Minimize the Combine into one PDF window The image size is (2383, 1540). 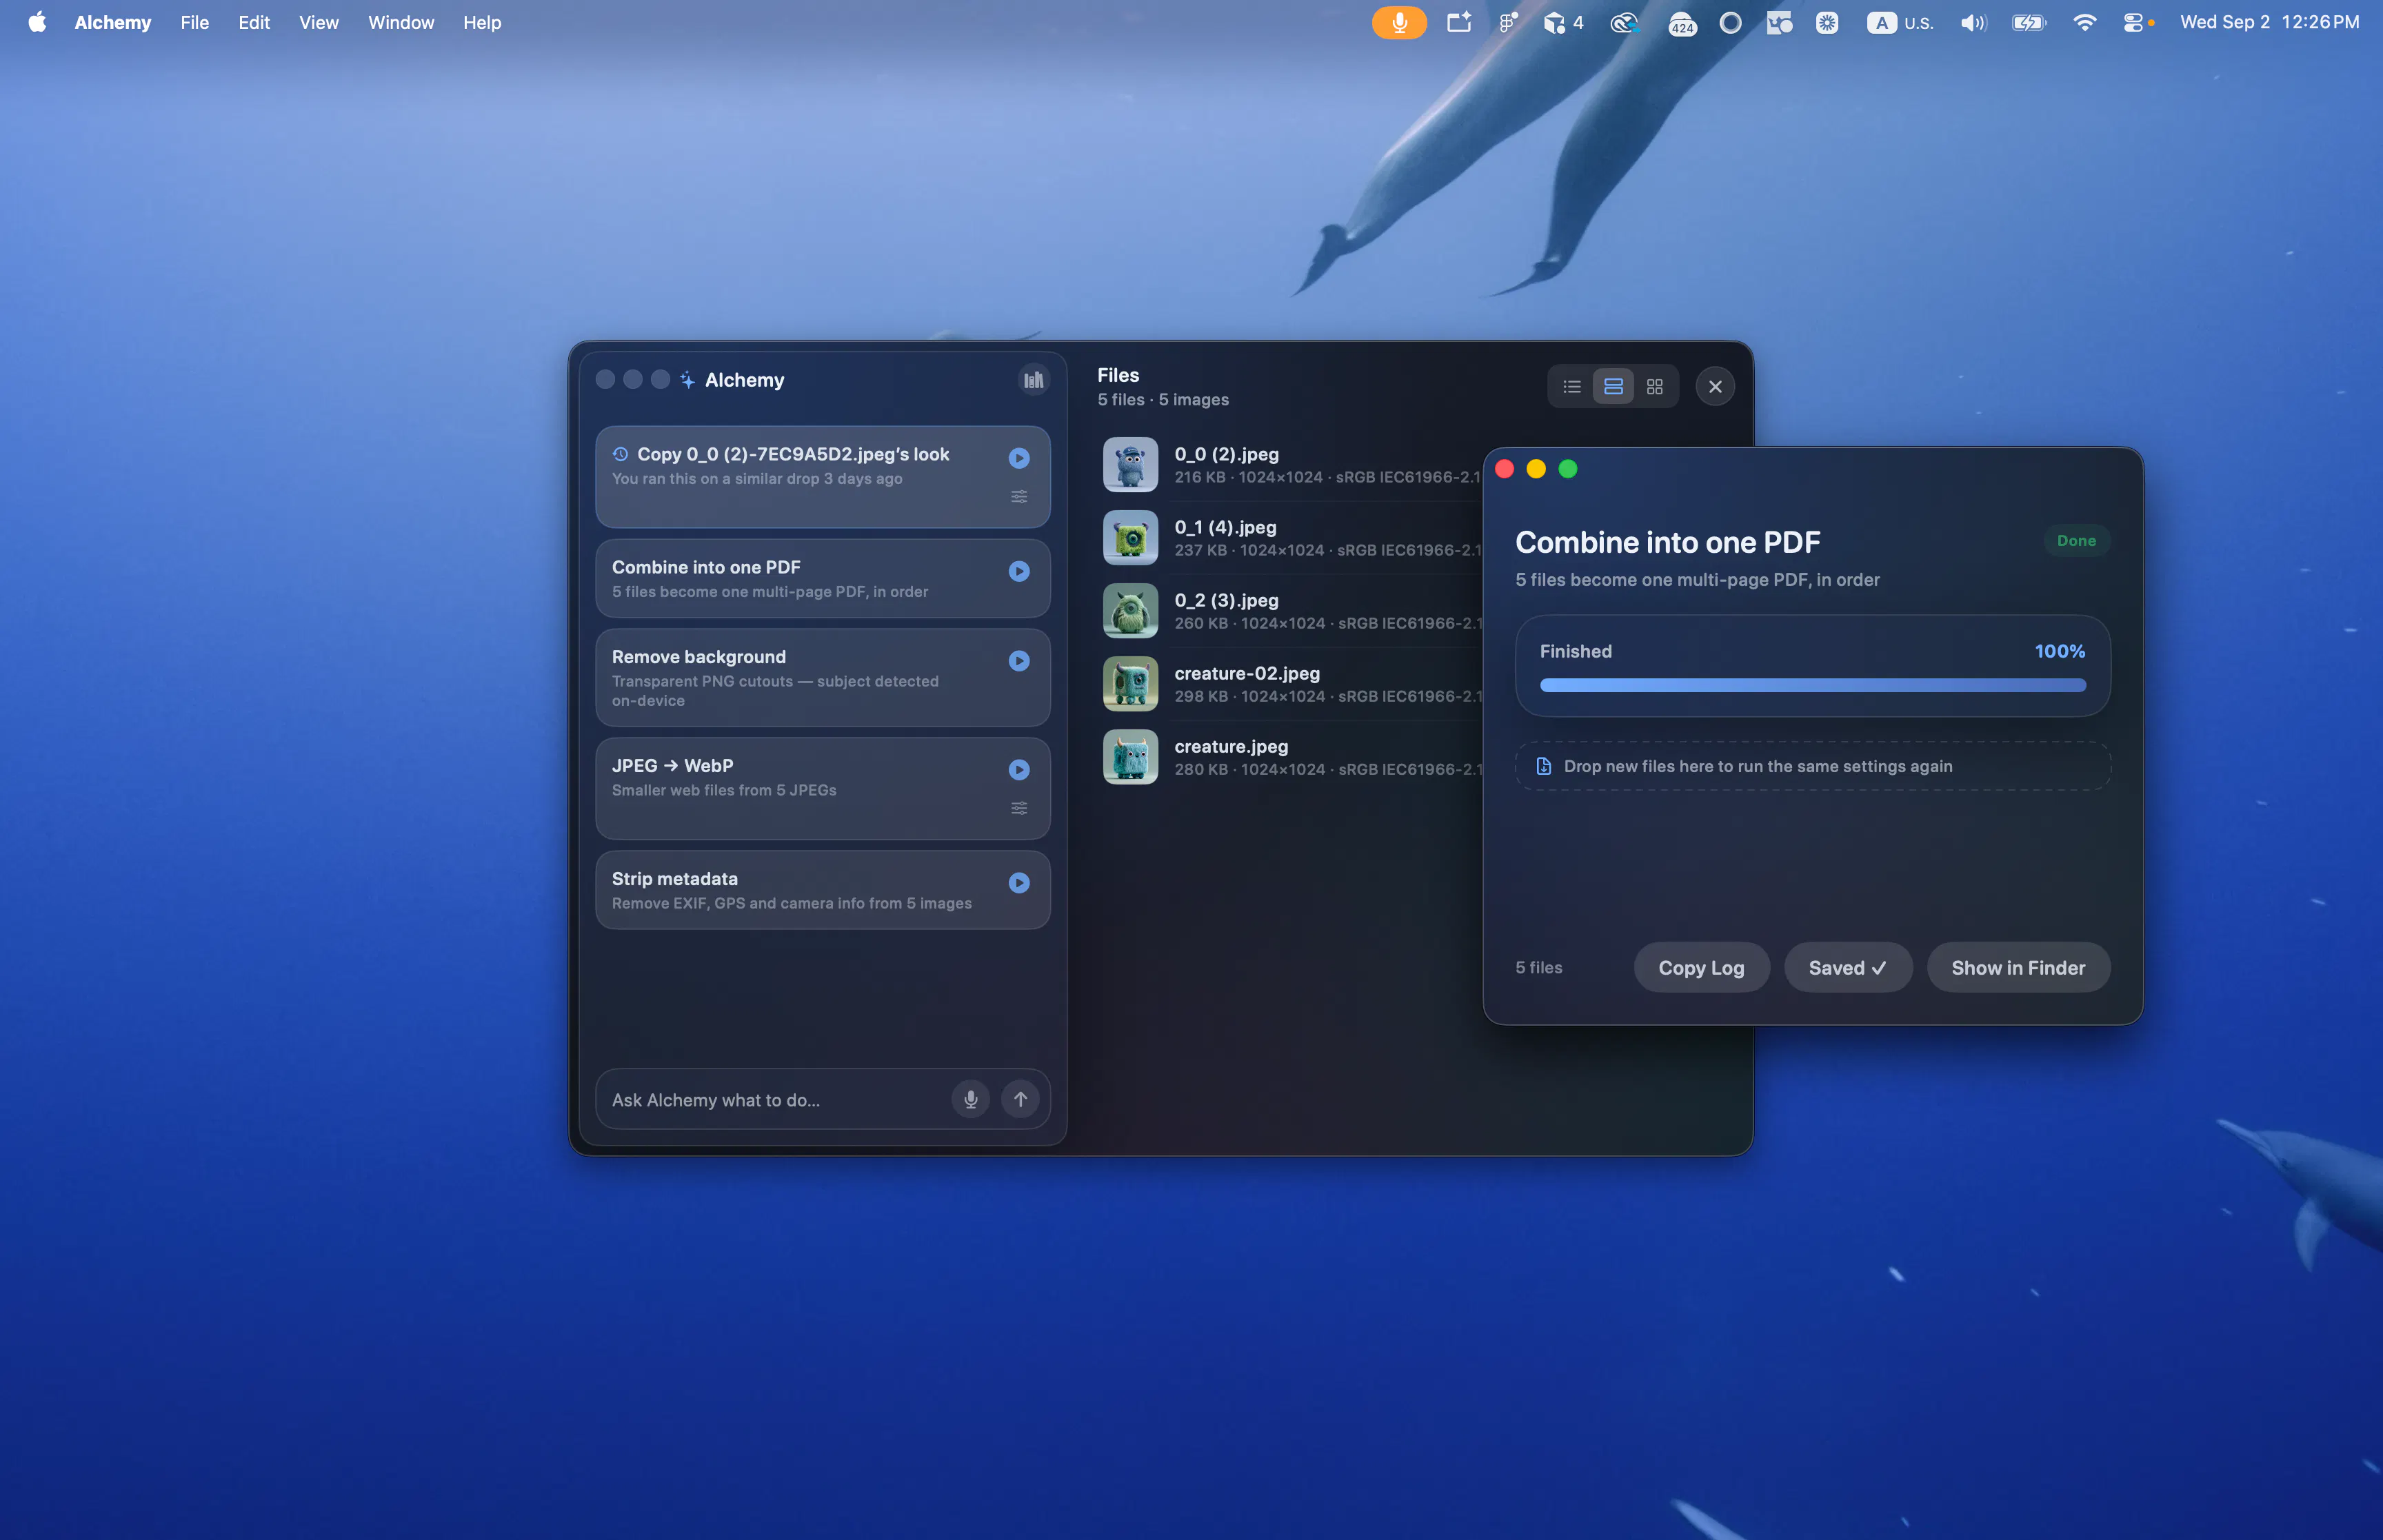click(1536, 469)
